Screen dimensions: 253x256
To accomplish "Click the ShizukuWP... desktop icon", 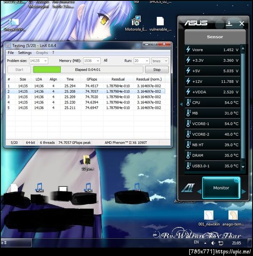I will coord(14,24).
